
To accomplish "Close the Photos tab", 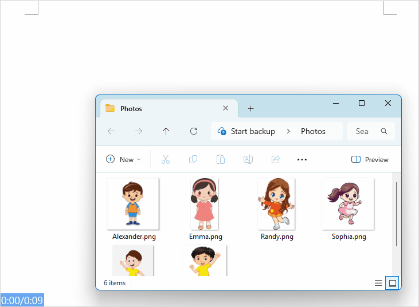I will (x=225, y=108).
